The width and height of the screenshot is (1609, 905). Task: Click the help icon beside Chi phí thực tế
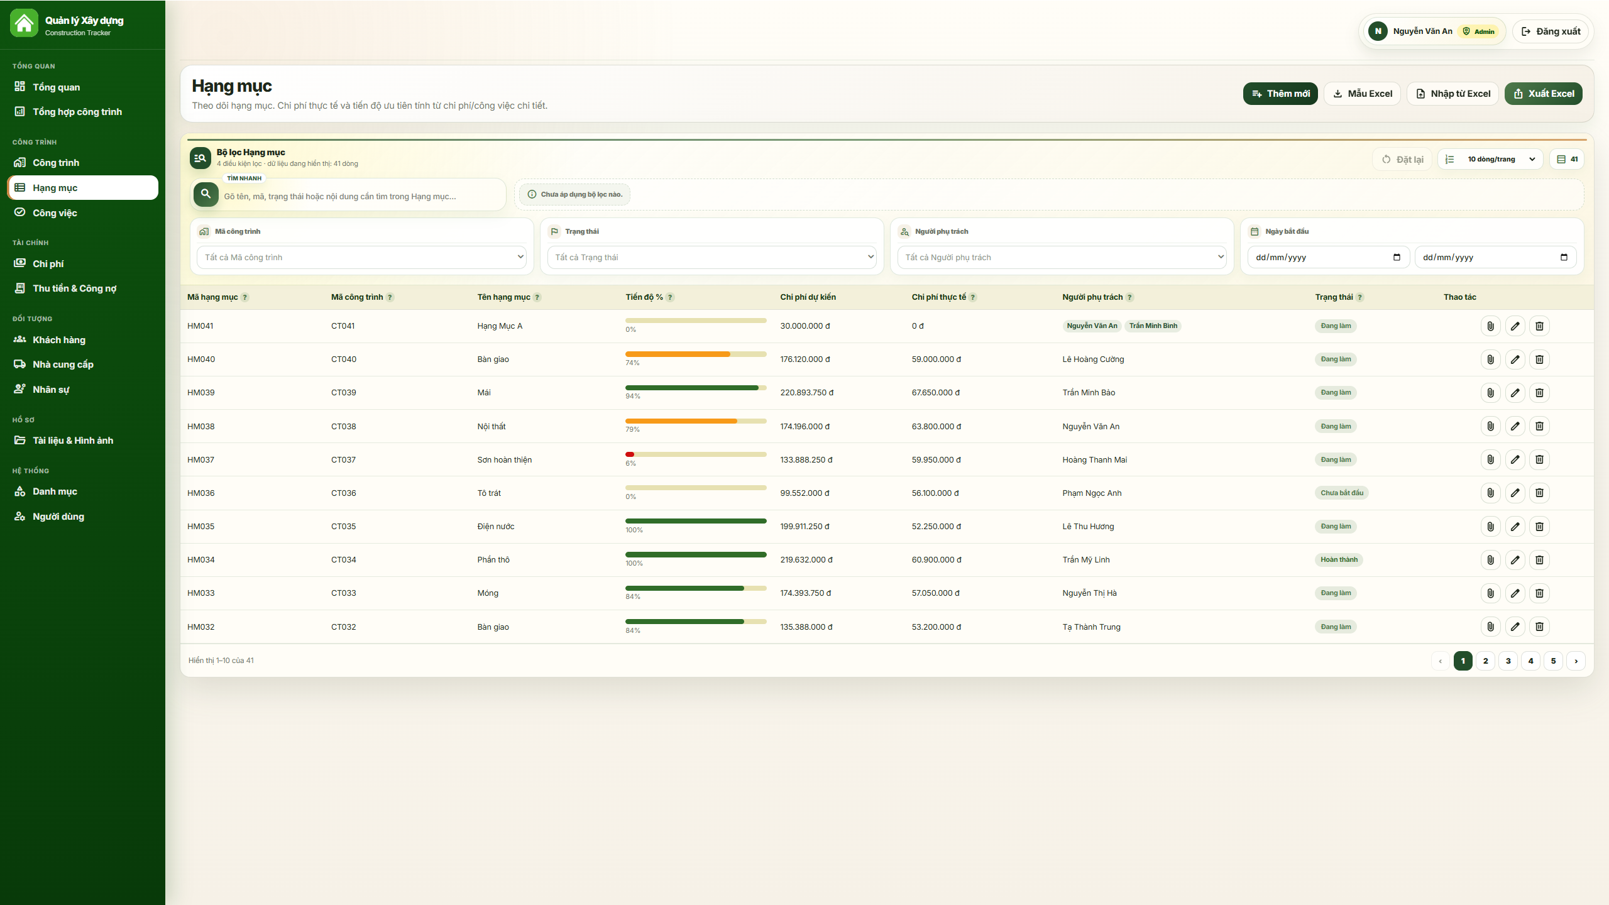pos(973,297)
